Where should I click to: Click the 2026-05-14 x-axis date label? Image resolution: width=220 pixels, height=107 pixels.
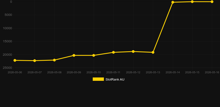pyautogui.click(x=173, y=72)
